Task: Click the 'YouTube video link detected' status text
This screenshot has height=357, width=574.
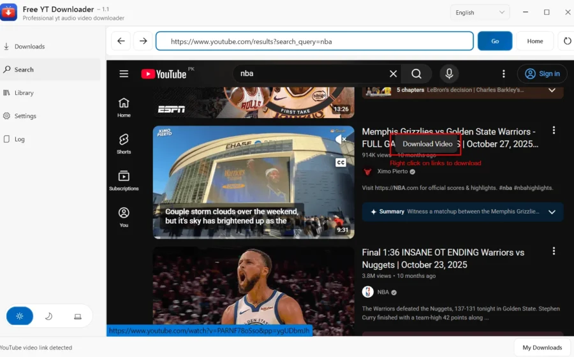Action: (36, 347)
